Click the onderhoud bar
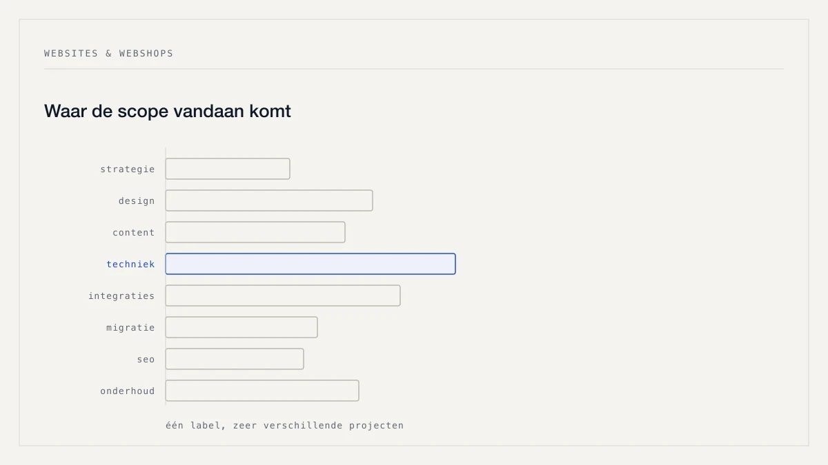This screenshot has width=828, height=465. point(262,391)
